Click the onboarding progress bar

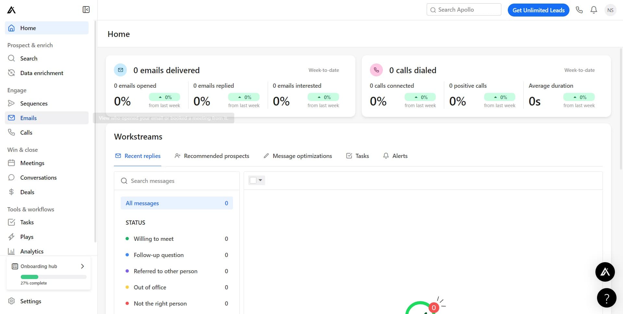(54, 277)
